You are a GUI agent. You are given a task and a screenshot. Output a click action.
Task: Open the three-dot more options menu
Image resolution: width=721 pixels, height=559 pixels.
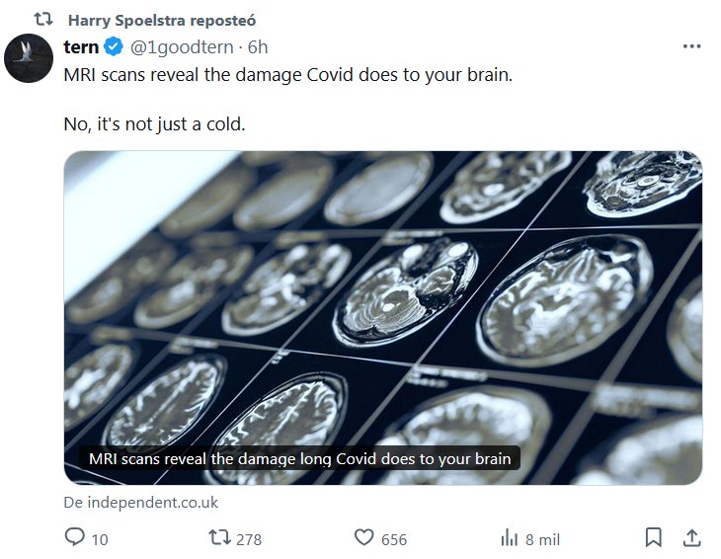pos(691,46)
